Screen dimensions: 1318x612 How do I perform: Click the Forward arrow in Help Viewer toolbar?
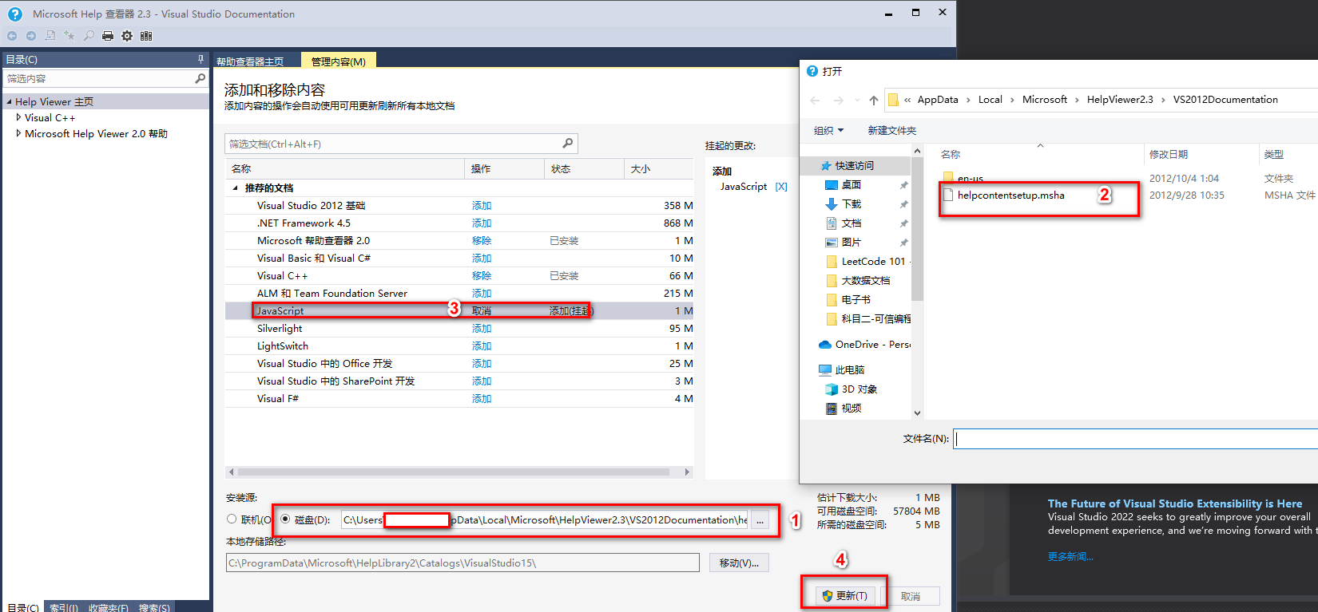click(31, 36)
